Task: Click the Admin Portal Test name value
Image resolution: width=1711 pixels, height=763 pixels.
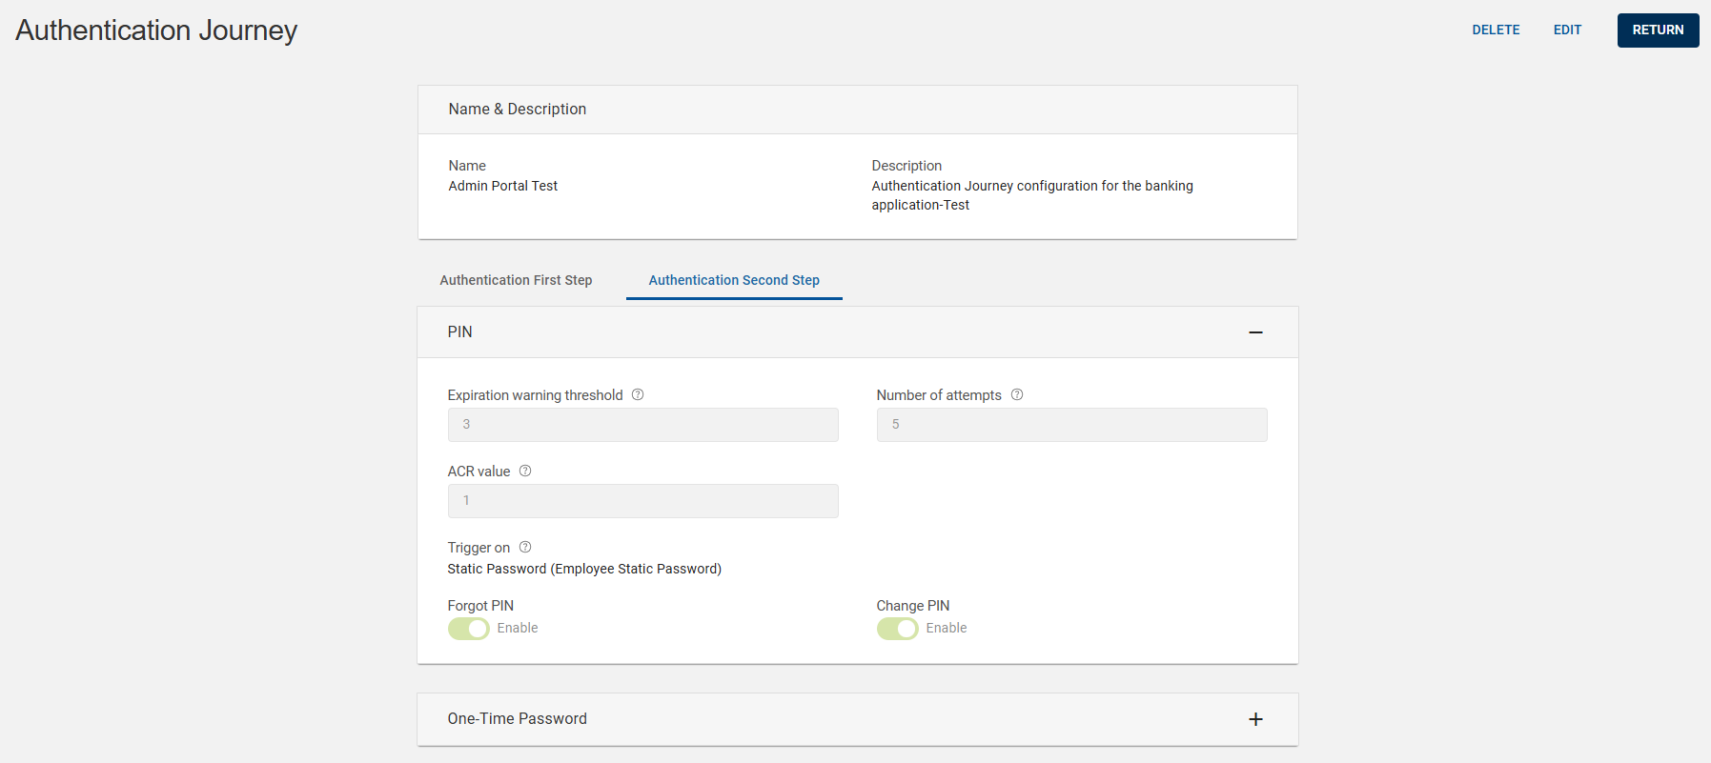Action: (503, 187)
